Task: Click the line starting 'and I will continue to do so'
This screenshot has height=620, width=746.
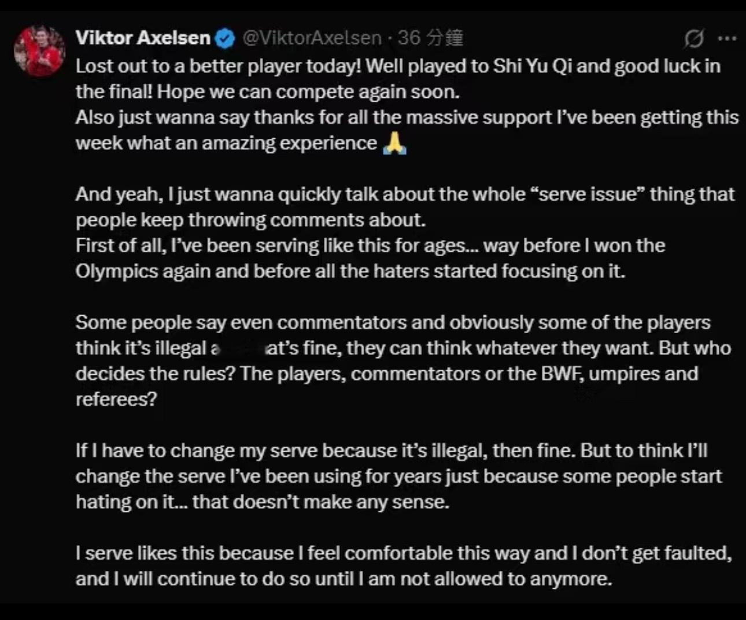Action: point(344,578)
